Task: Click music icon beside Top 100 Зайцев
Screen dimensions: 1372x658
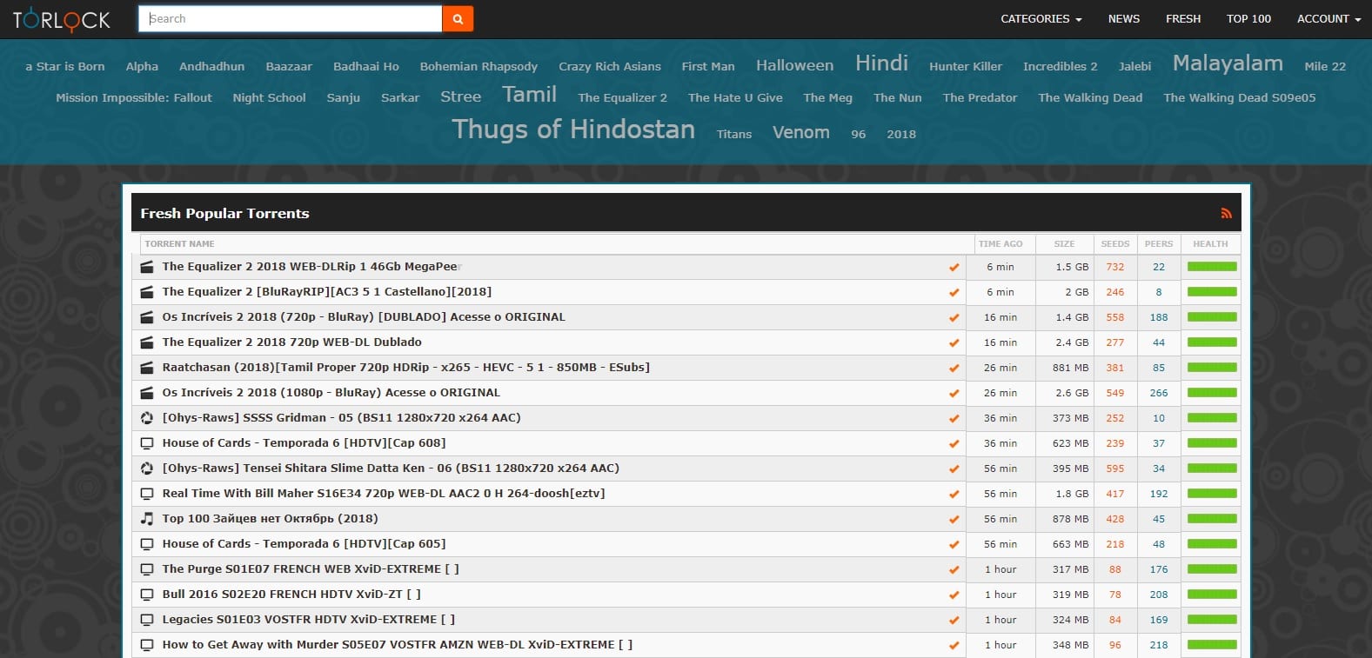Action: [147, 519]
